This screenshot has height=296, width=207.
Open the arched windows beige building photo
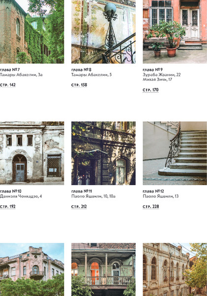click(175, 269)
